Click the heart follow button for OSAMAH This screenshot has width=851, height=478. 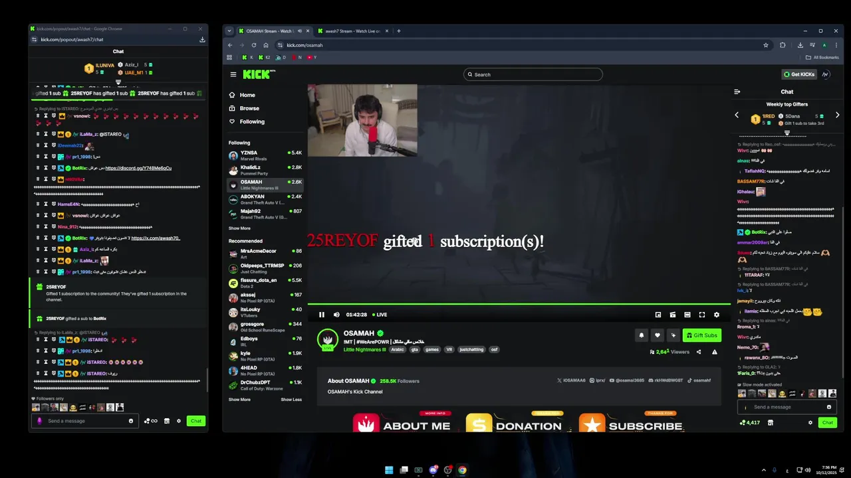click(658, 335)
